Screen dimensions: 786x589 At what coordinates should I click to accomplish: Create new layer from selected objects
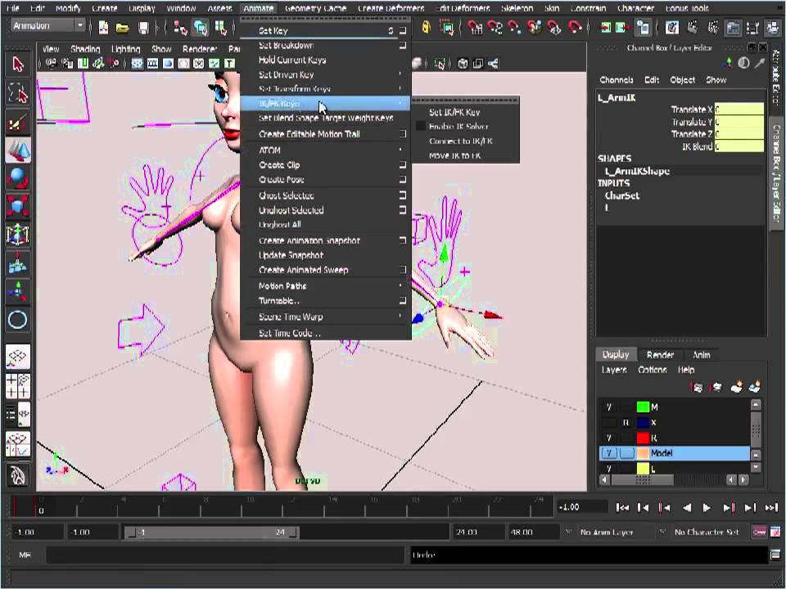tap(754, 387)
